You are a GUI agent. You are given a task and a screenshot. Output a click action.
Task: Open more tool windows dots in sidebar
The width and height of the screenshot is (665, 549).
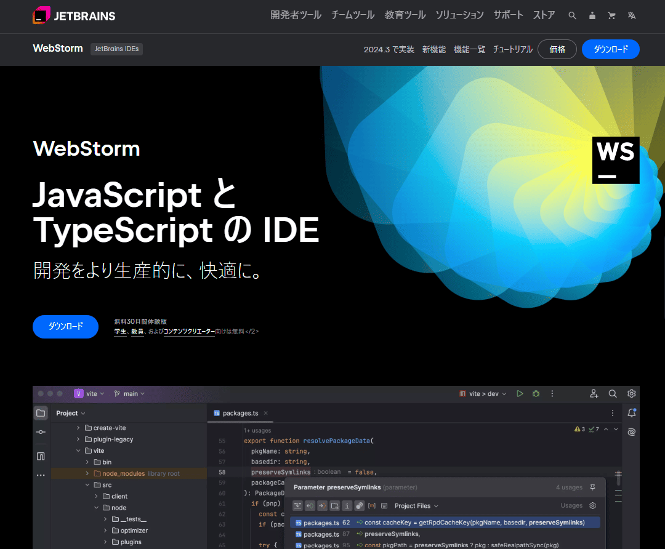(x=41, y=475)
